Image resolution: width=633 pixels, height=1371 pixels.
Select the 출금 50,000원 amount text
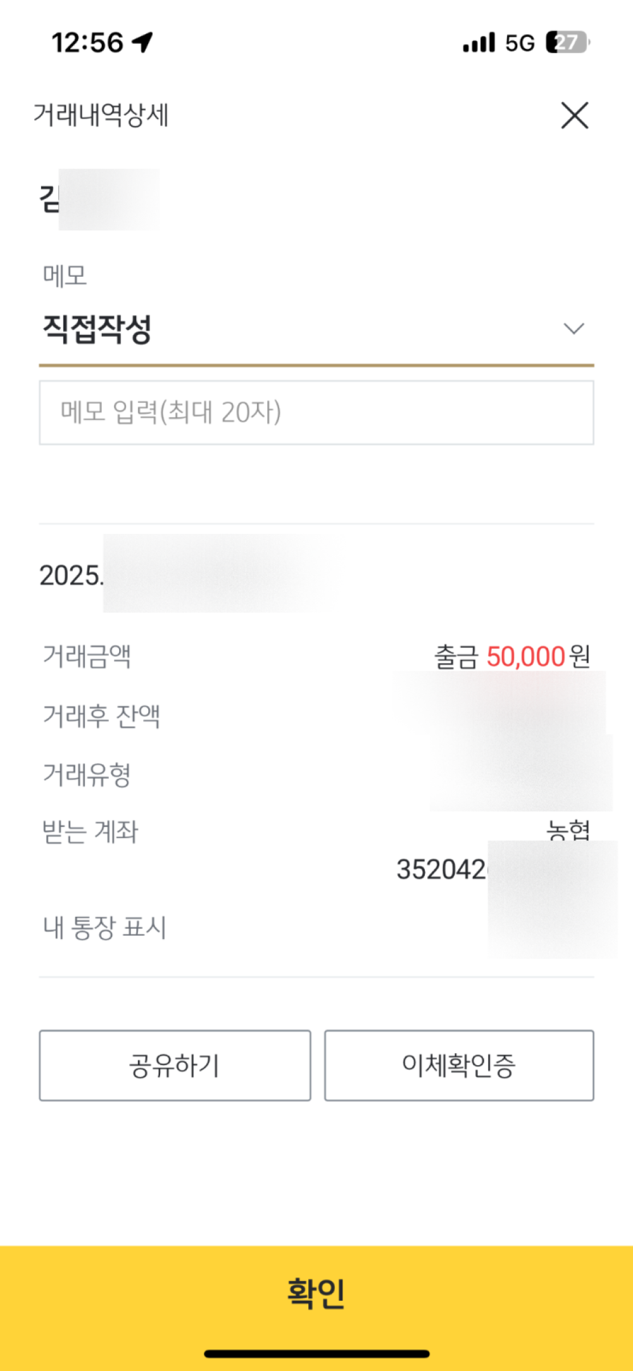[512, 657]
